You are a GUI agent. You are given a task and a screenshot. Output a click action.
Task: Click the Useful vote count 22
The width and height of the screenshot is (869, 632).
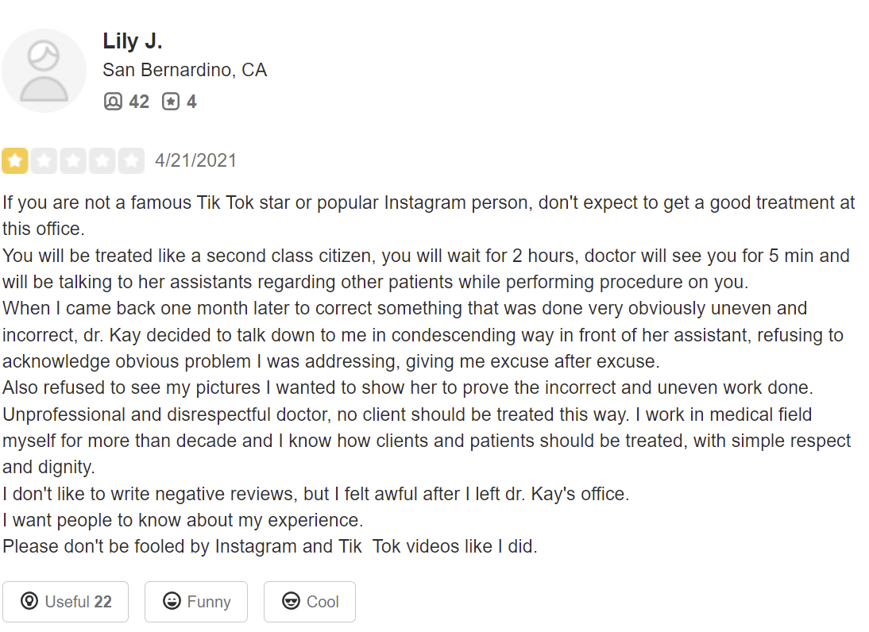pos(102,602)
